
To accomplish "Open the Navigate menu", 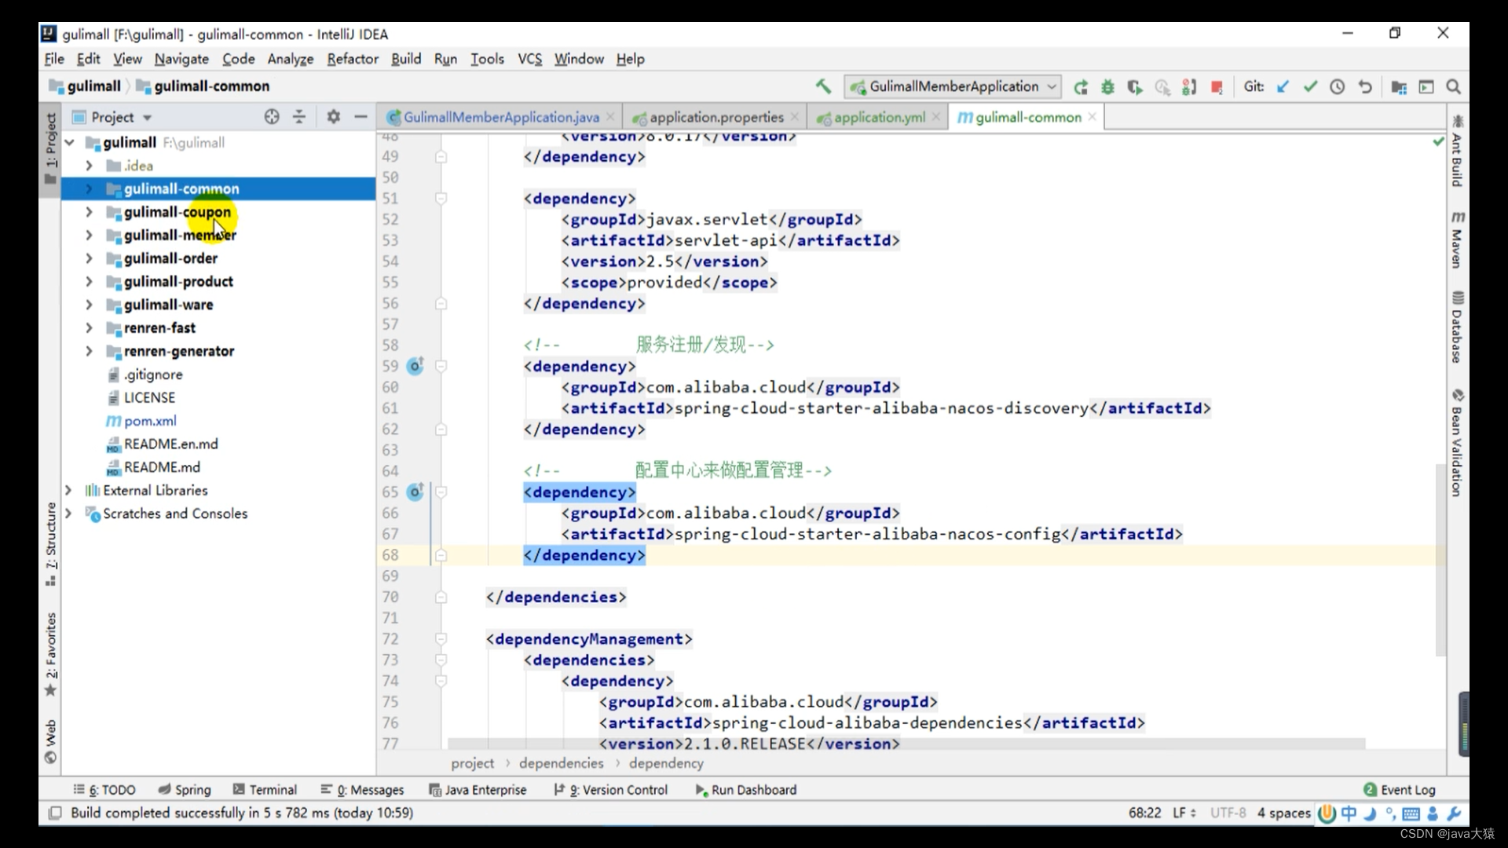I will (181, 59).
